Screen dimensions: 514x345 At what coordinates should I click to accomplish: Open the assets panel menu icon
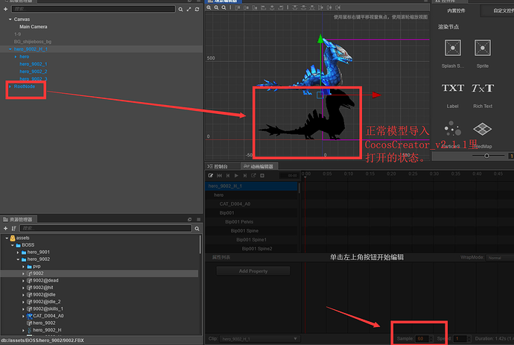tap(198, 219)
